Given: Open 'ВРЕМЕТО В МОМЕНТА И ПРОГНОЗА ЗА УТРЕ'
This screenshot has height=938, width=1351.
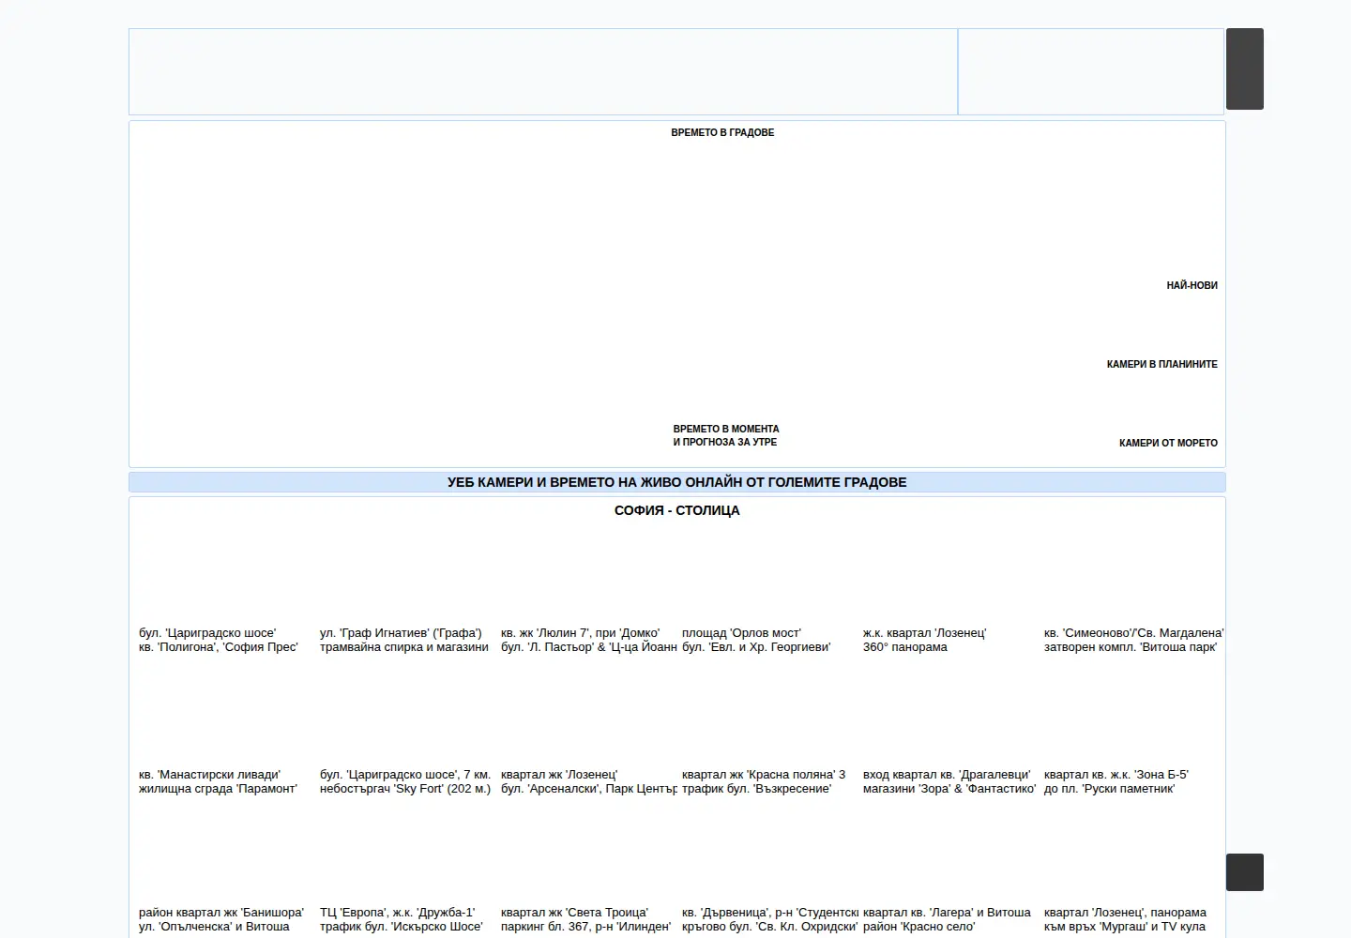Looking at the screenshot, I should [725, 436].
